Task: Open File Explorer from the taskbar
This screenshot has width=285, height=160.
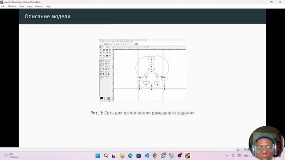Action: [x=122, y=156]
